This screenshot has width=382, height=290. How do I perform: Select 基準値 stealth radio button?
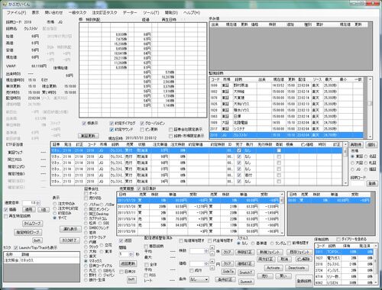[x=252, y=243]
